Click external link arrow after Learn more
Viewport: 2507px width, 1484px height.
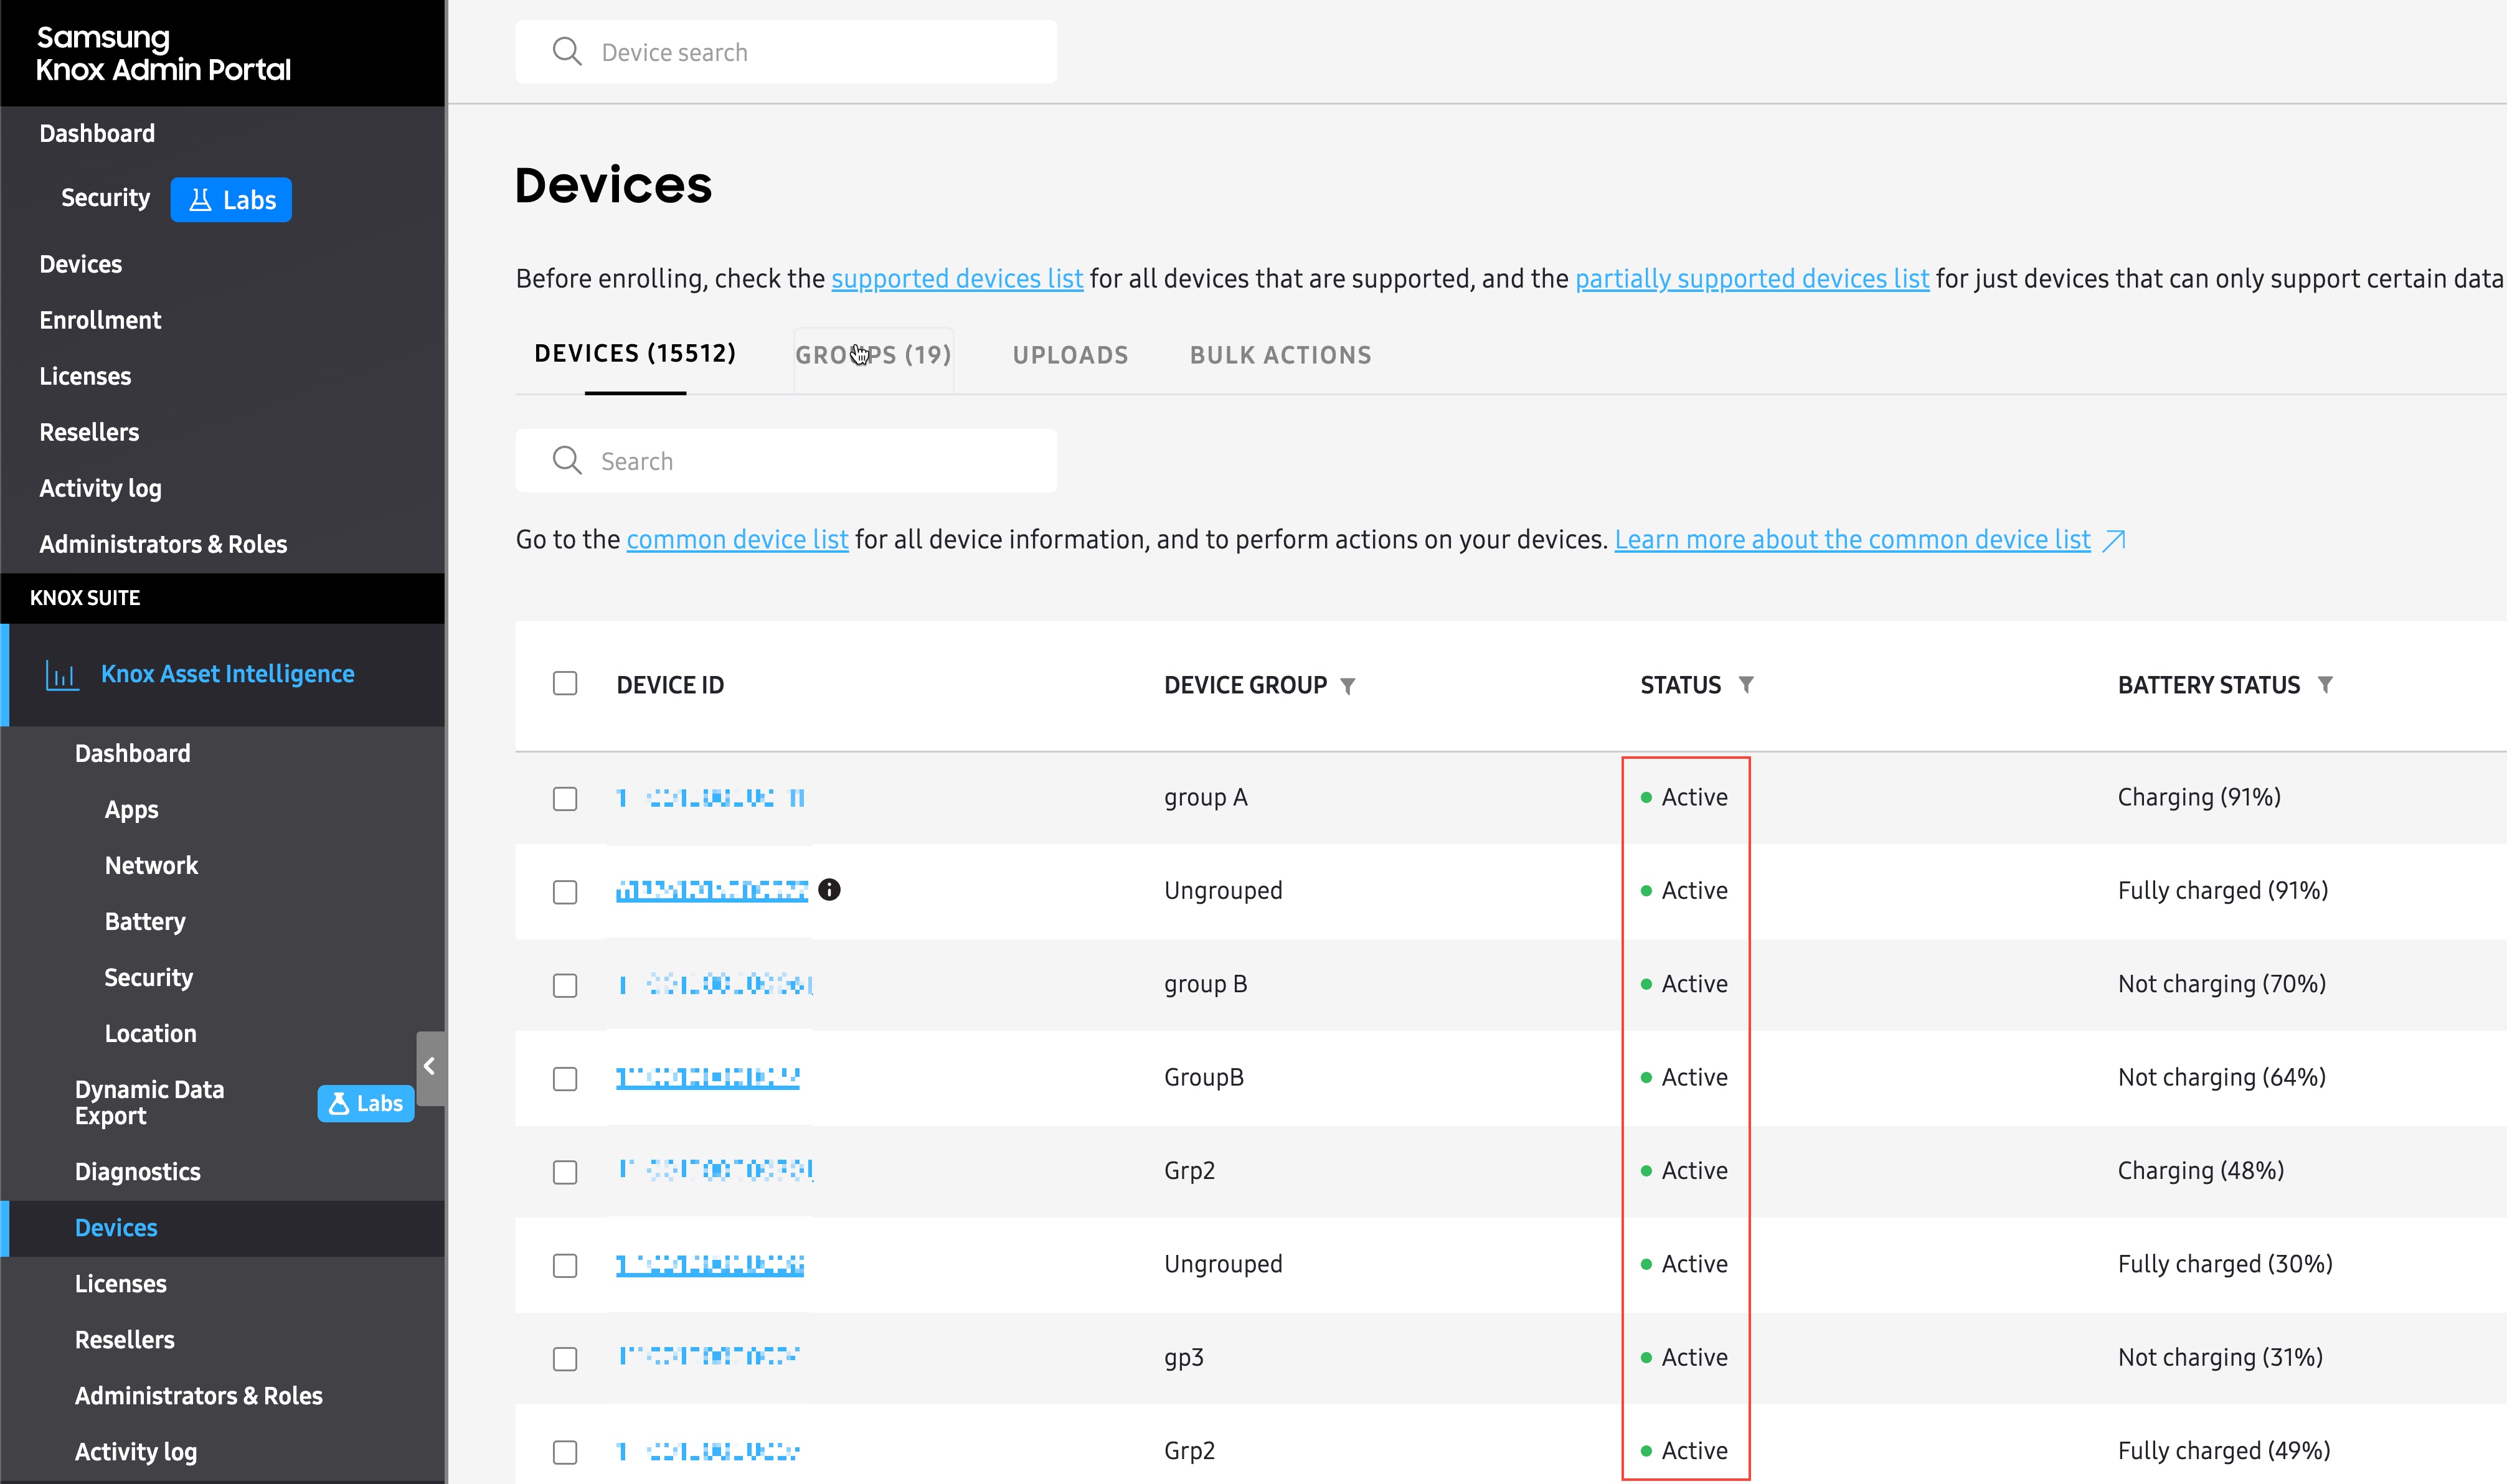tap(2114, 540)
